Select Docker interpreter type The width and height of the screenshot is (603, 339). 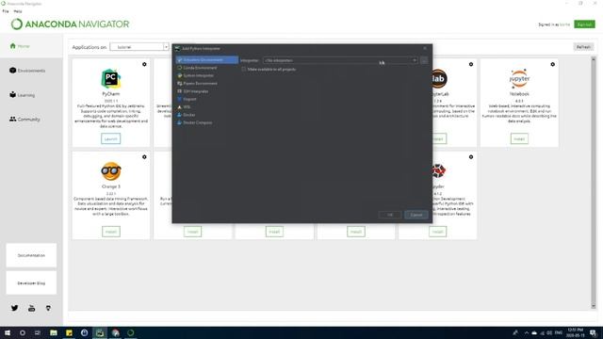188,115
